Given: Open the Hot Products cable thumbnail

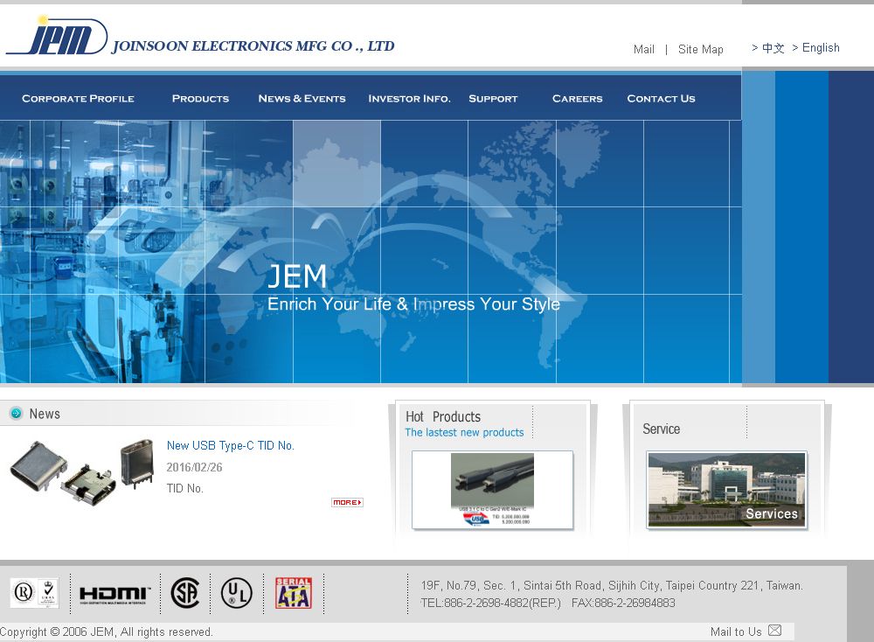Looking at the screenshot, I should 492,490.
